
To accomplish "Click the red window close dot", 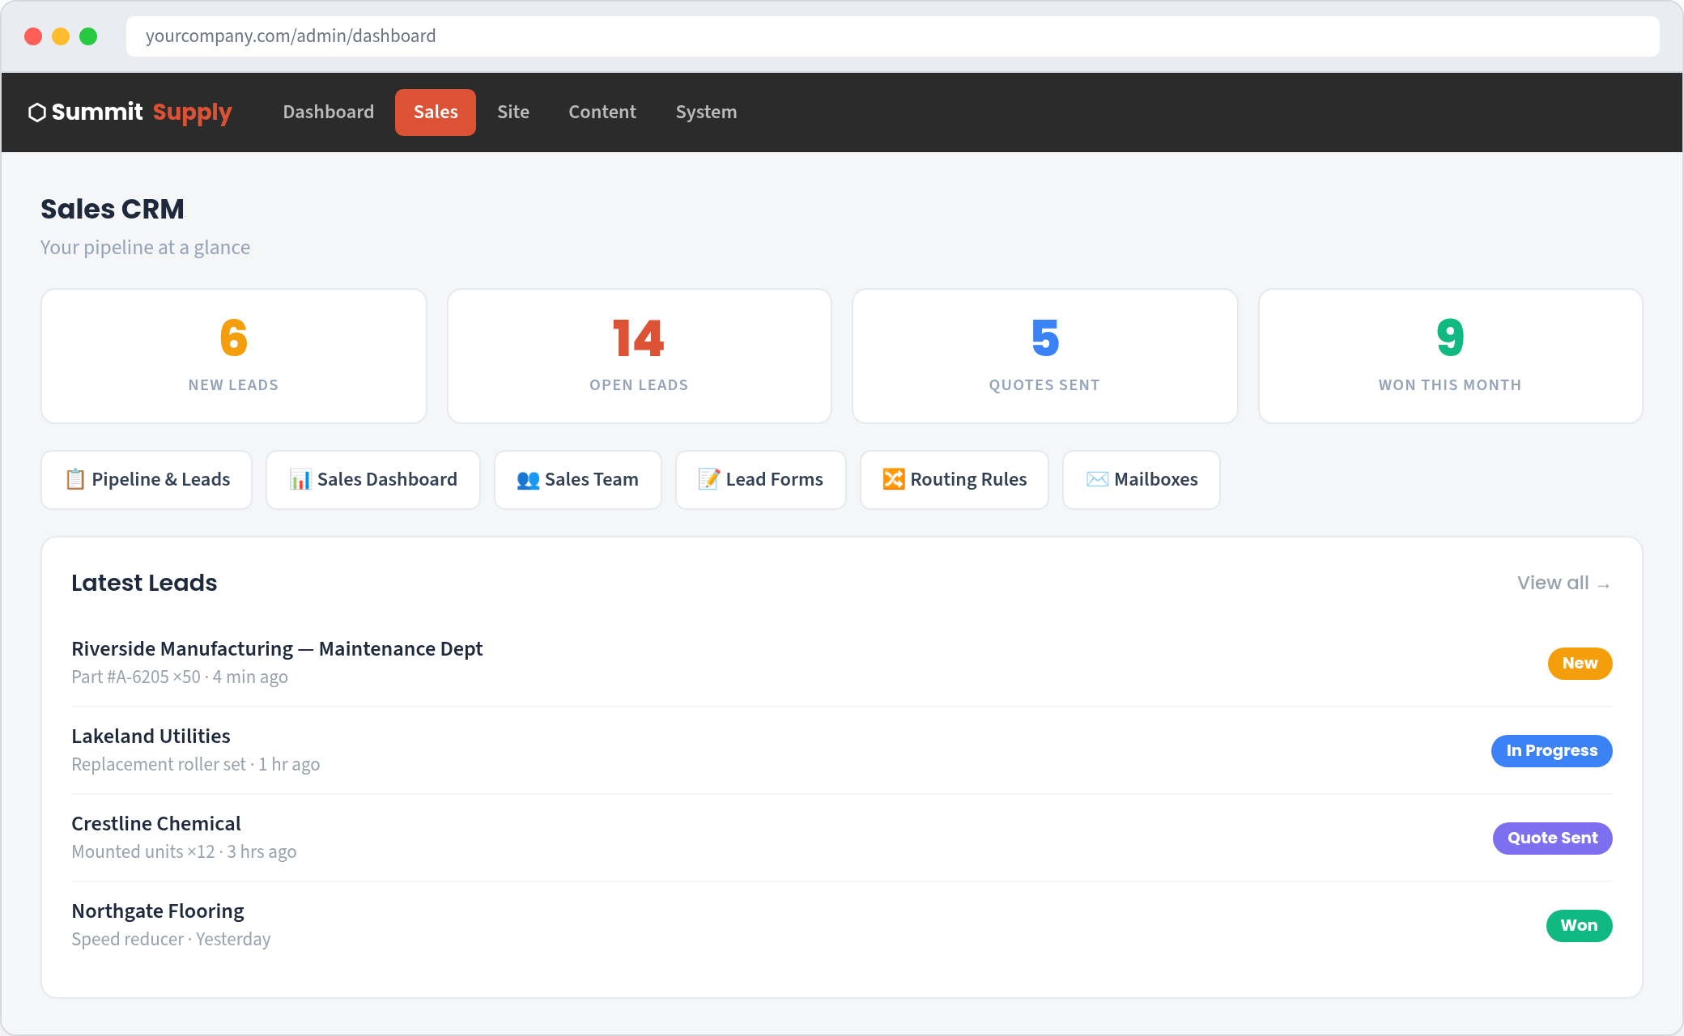I will [33, 36].
